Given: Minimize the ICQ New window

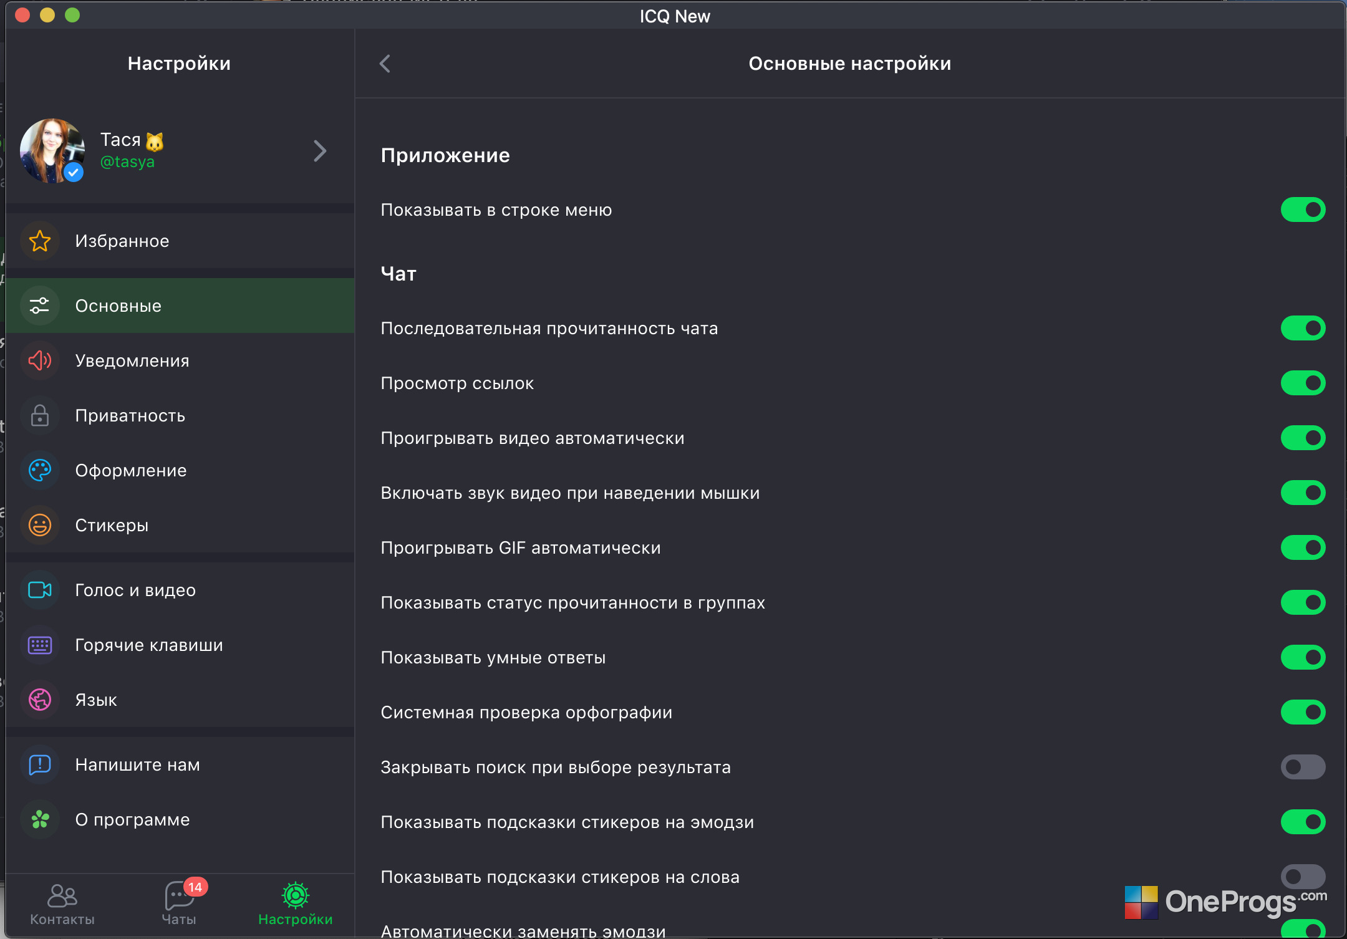Looking at the screenshot, I should pos(47,15).
